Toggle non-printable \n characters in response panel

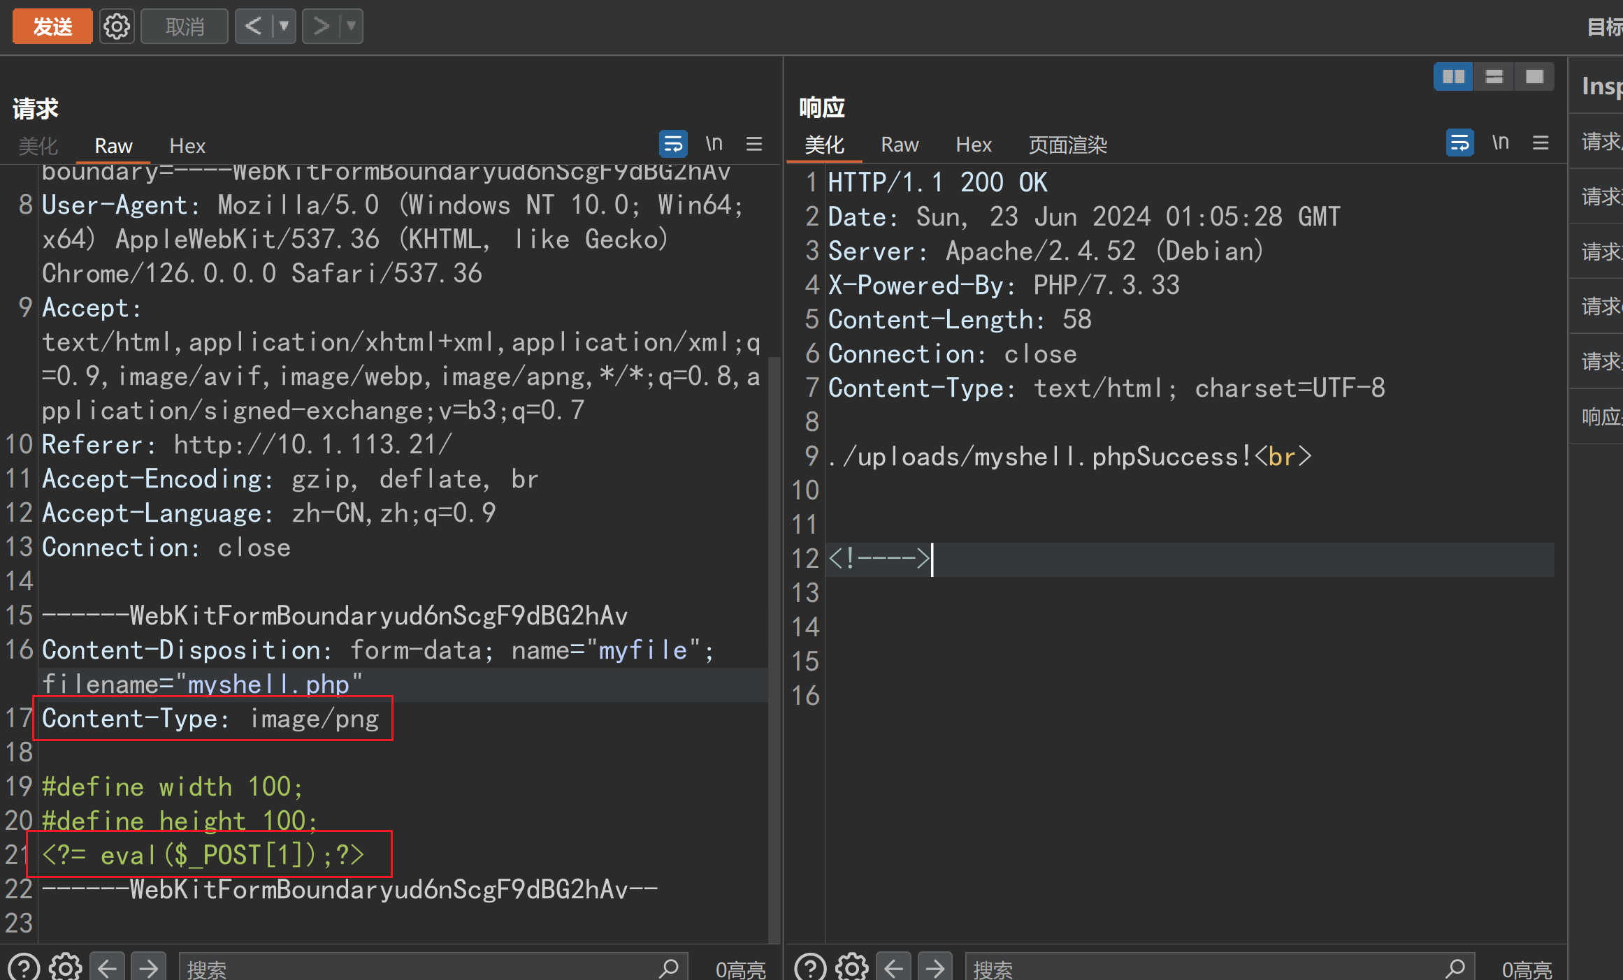pos(1501,142)
